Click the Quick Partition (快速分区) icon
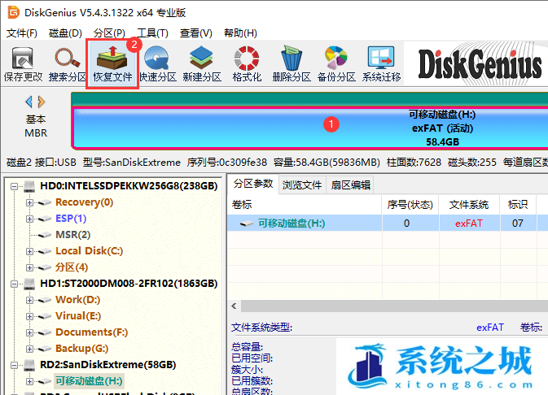548x395 pixels. [x=156, y=58]
